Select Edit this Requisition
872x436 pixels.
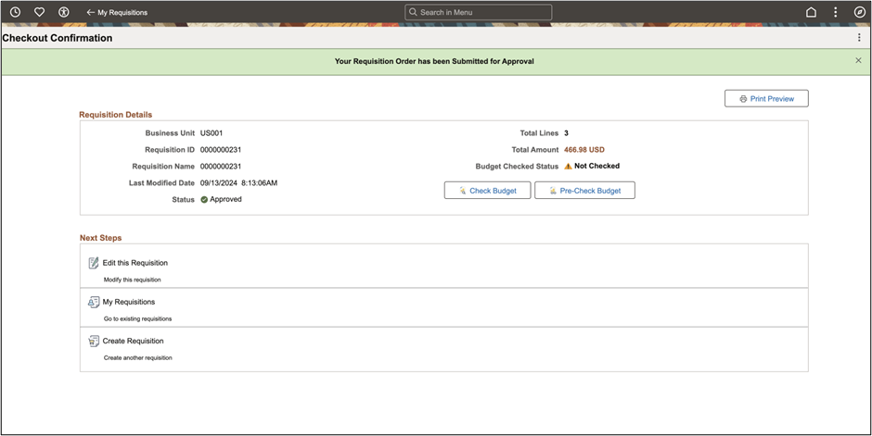point(135,263)
